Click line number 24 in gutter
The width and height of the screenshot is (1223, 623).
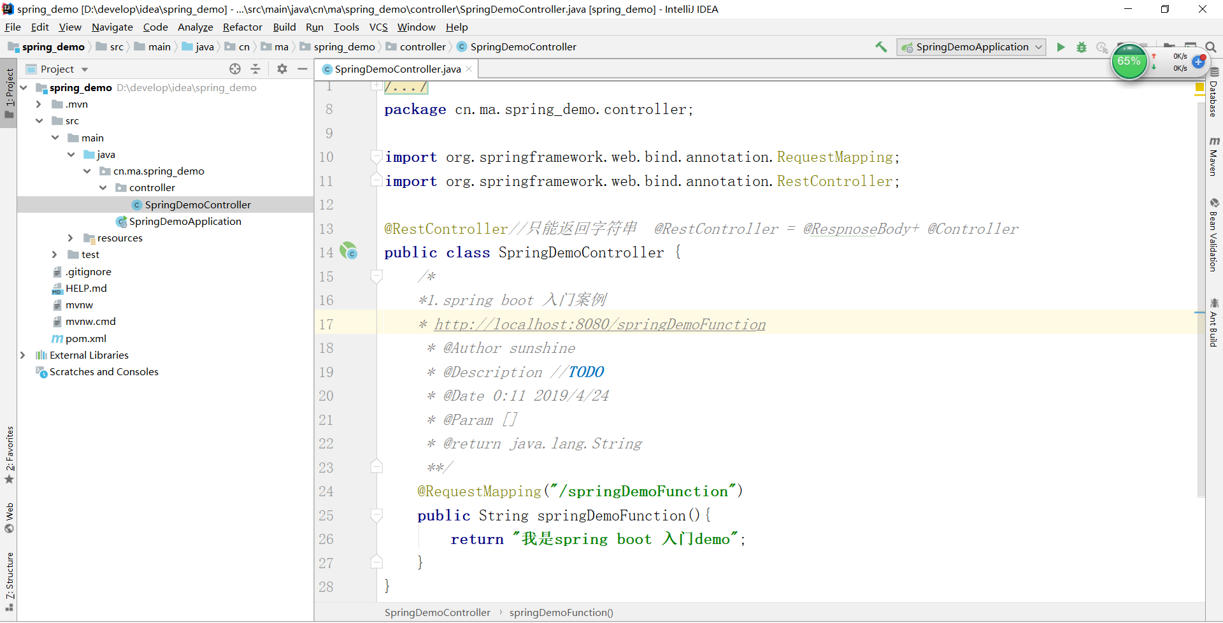click(326, 491)
